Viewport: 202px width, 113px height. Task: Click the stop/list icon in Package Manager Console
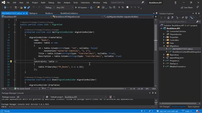point(110,97)
